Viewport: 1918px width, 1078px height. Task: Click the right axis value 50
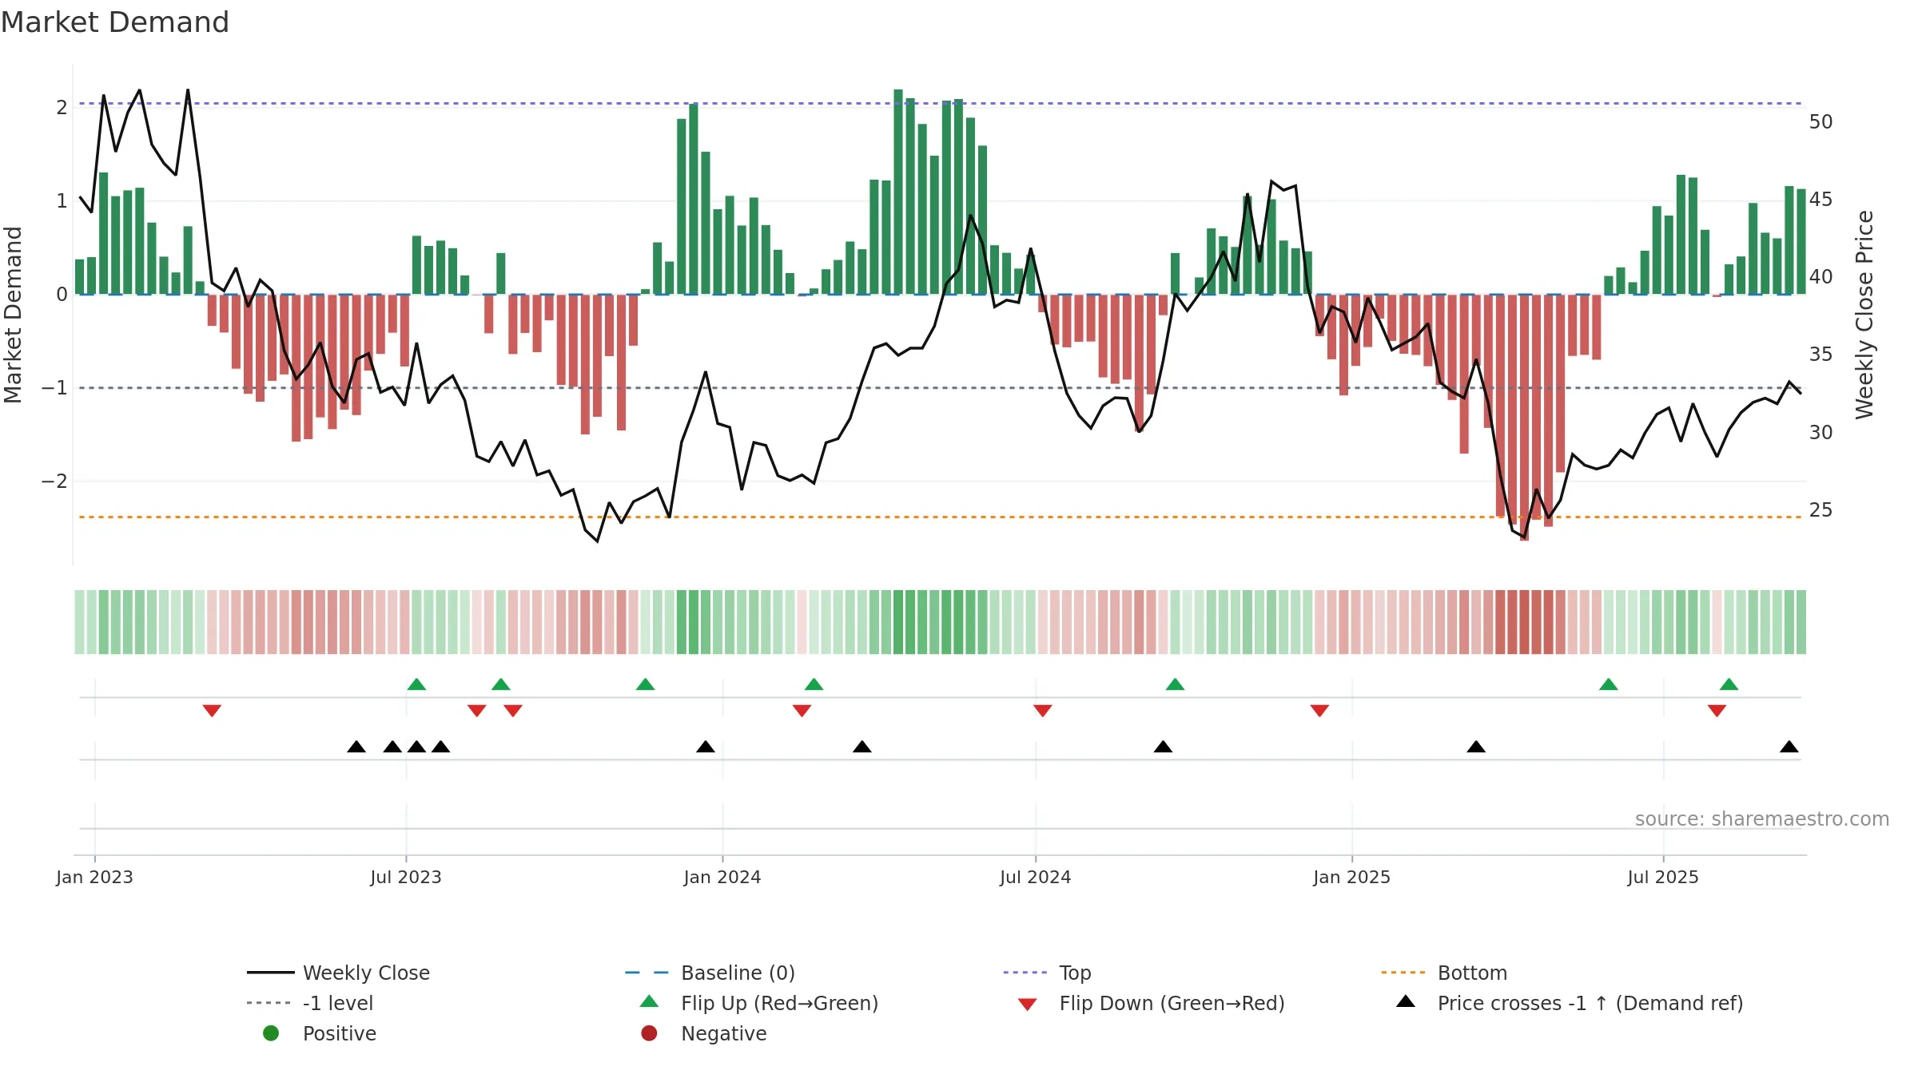click(x=1821, y=122)
